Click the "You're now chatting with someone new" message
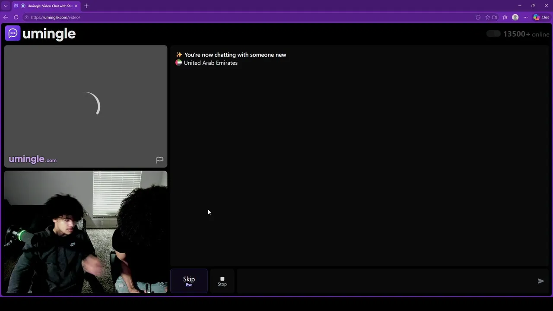553x311 pixels. point(235,55)
